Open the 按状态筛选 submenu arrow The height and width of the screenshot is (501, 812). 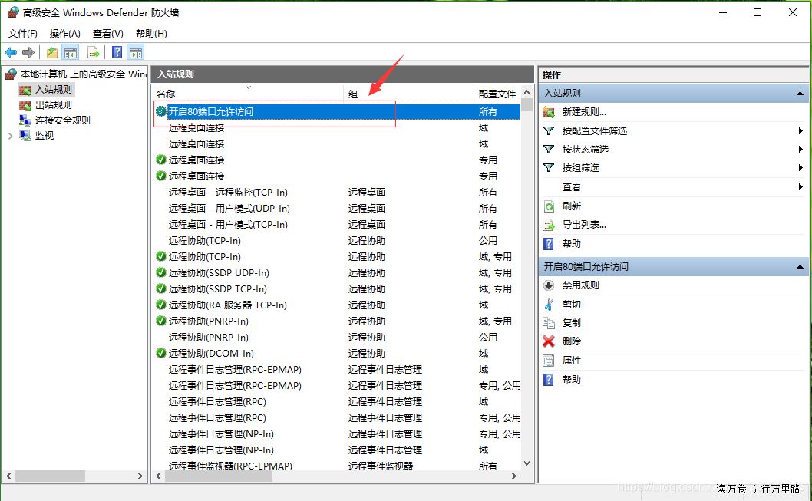point(800,150)
